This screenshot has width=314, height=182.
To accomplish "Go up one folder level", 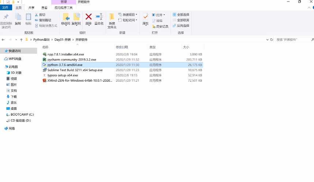I will point(21,40).
